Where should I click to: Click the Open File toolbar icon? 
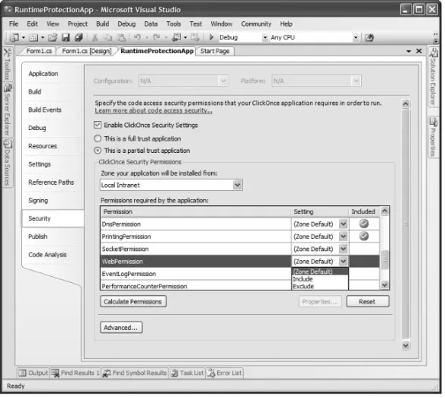(52, 37)
